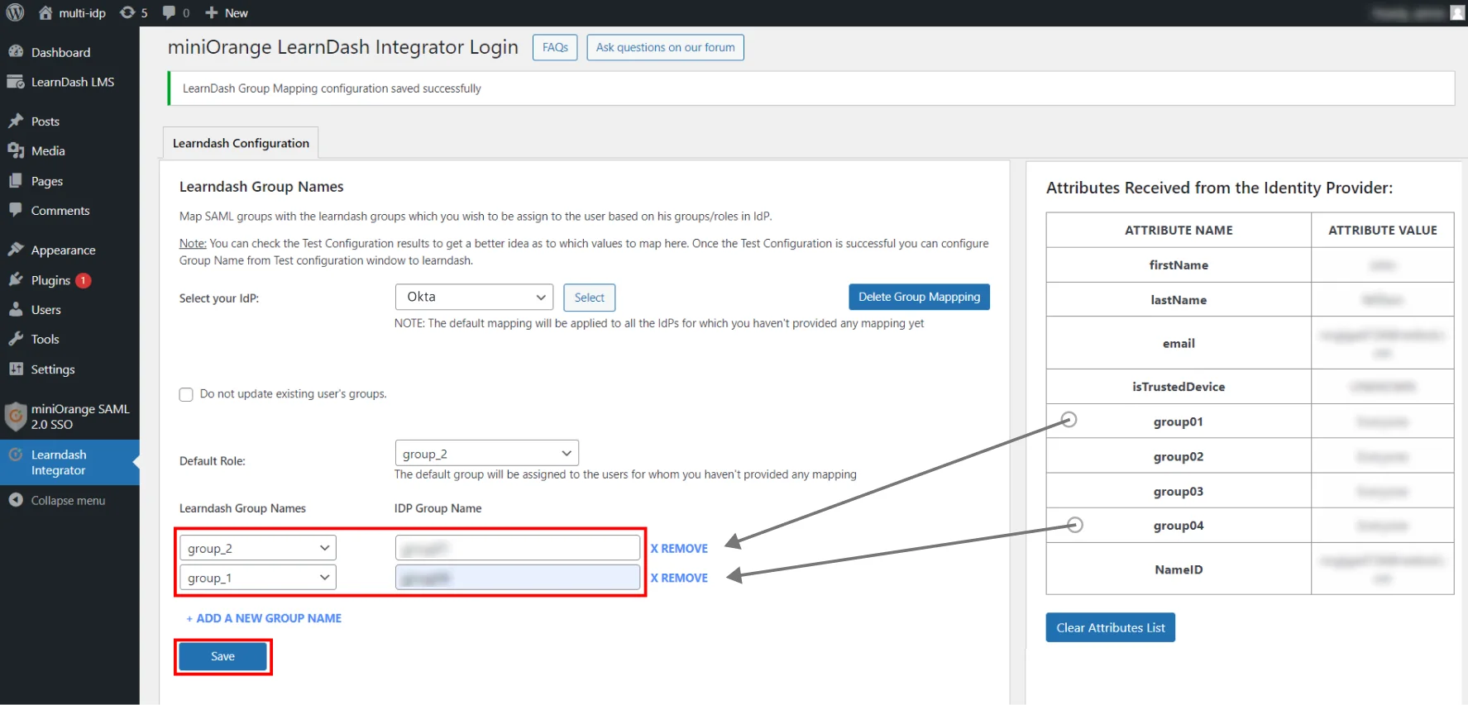Click group03 attribute cell
The width and height of the screenshot is (1468, 705).
coord(1179,491)
